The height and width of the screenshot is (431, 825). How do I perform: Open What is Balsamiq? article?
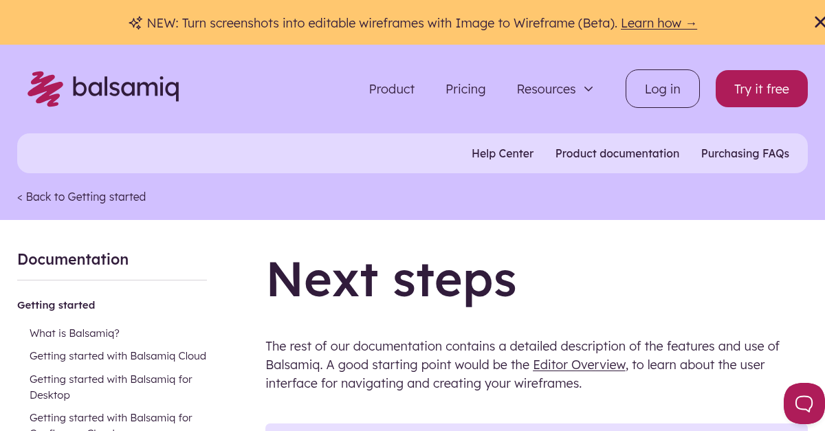click(x=74, y=333)
